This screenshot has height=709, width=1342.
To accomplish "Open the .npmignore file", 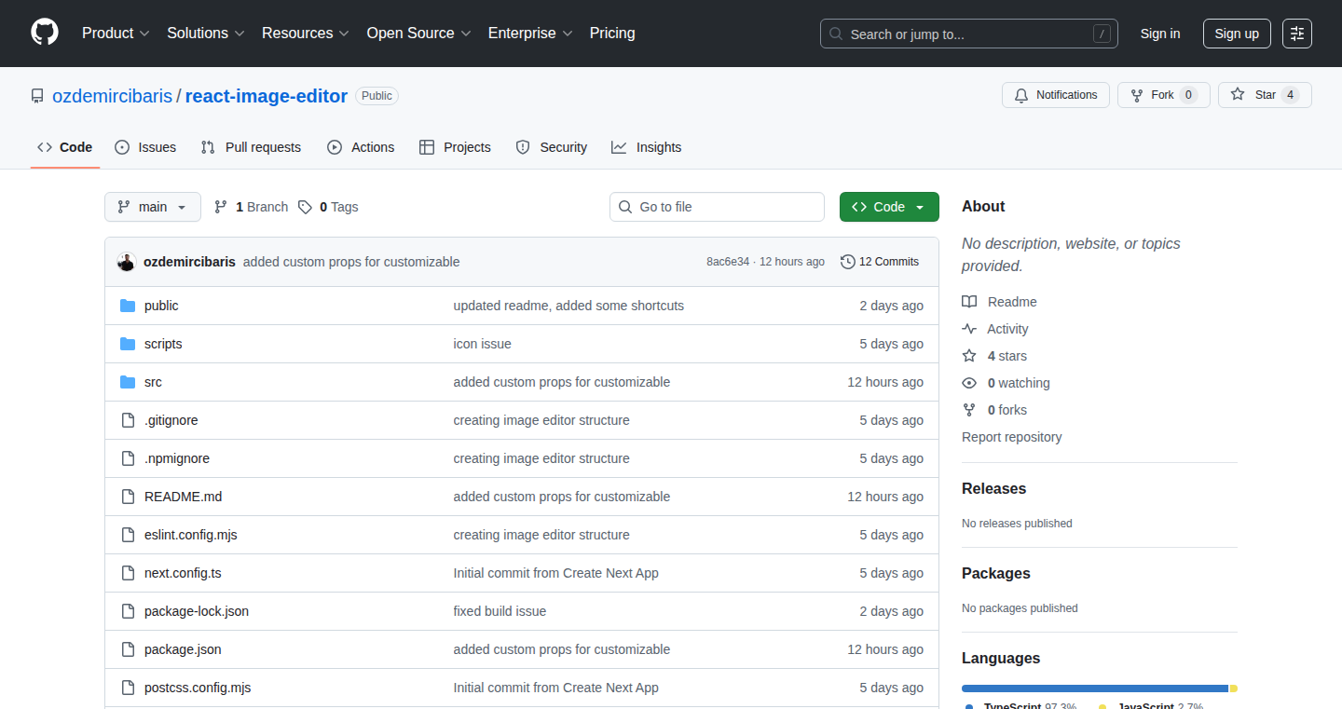I will pos(177,458).
